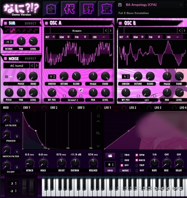Enable the LFO DOT checkbox
This screenshot has width=187, height=198.
(x=137, y=171)
